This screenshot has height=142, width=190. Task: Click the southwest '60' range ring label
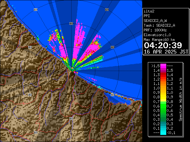pyautogui.click(x=36, y=132)
